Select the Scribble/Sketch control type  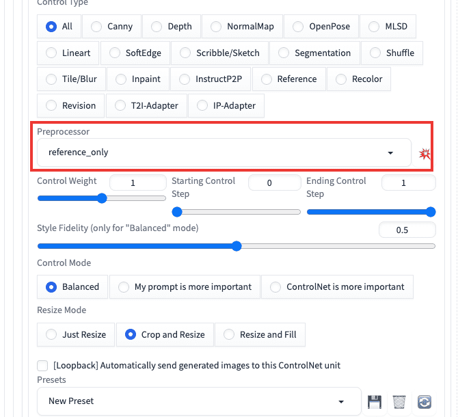point(219,53)
